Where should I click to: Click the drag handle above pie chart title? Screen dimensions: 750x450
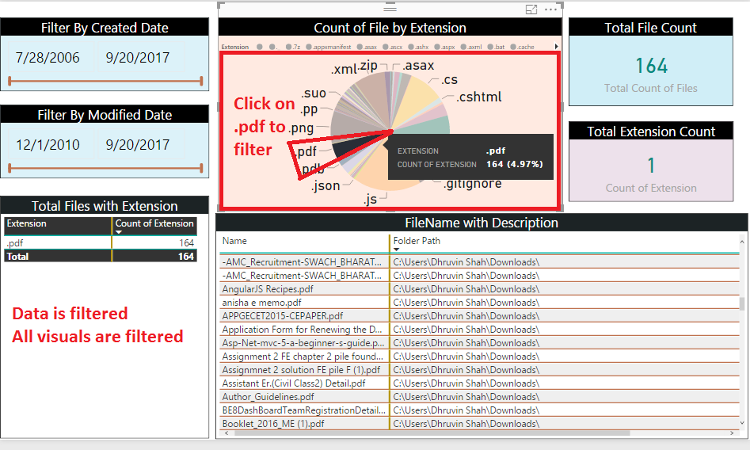(x=390, y=8)
